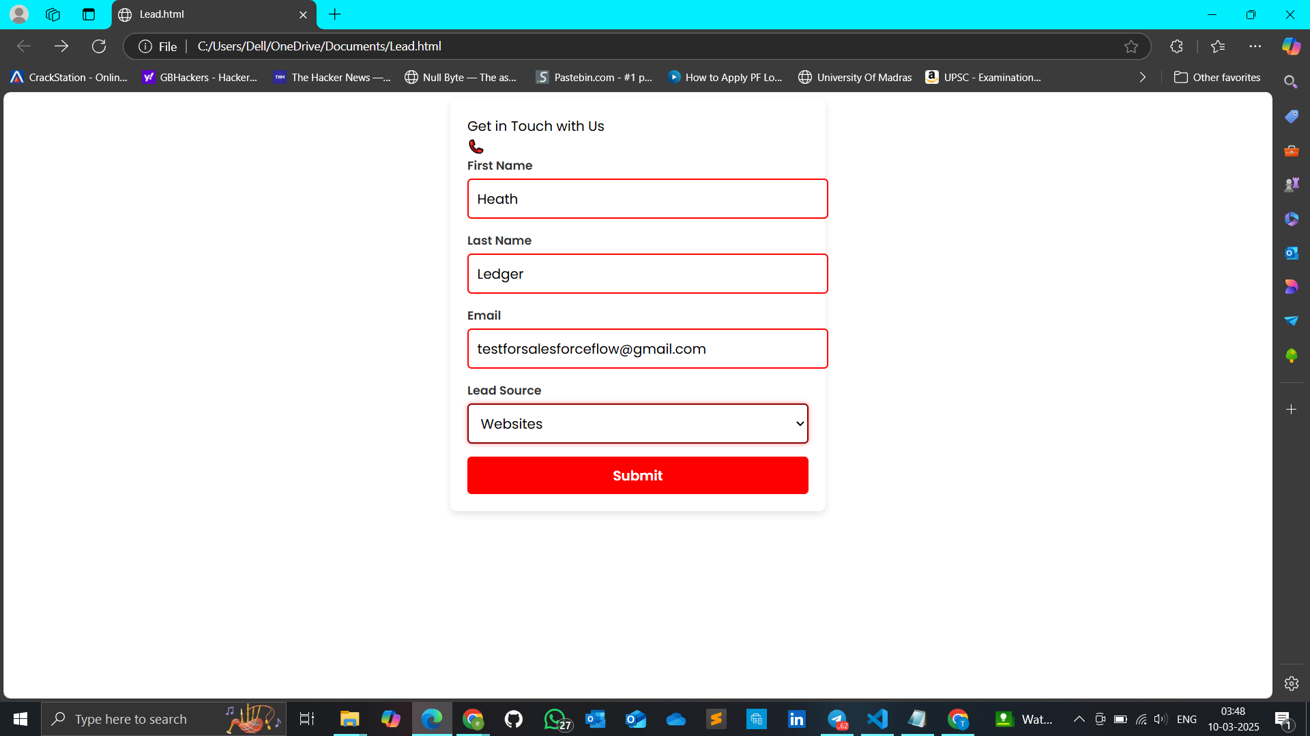Open Visual Studio Code from the taskbar

point(877,719)
